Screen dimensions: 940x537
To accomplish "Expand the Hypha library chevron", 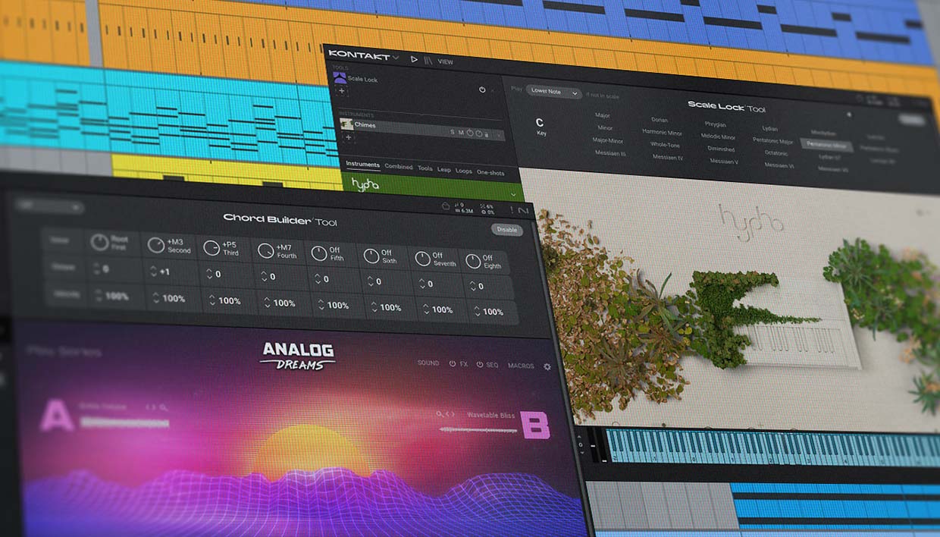I will (513, 194).
